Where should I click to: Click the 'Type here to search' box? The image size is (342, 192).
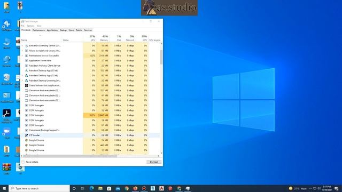click(x=39, y=188)
